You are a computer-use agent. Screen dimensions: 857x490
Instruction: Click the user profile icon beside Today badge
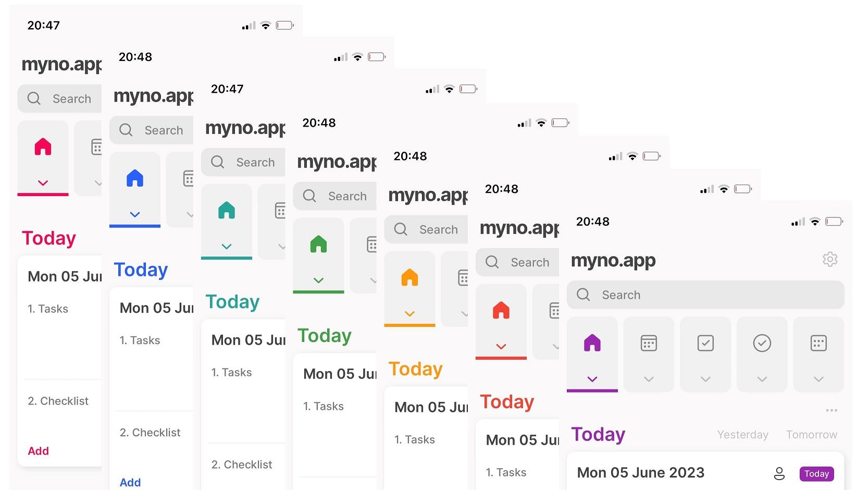coord(779,473)
